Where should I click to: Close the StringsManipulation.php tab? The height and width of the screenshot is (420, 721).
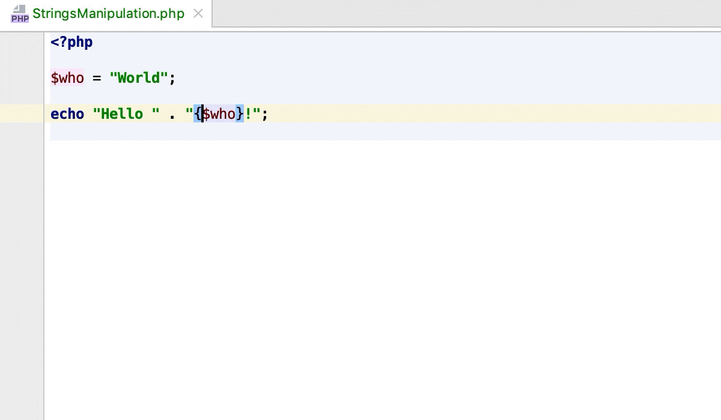click(198, 13)
